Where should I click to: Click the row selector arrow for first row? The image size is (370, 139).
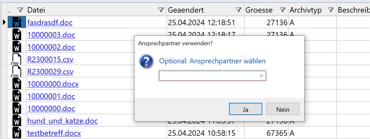coord(4,23)
